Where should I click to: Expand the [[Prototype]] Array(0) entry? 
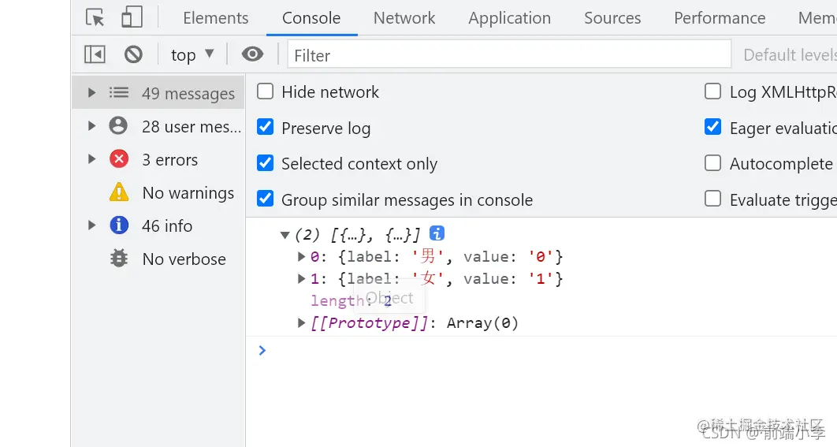(x=302, y=322)
